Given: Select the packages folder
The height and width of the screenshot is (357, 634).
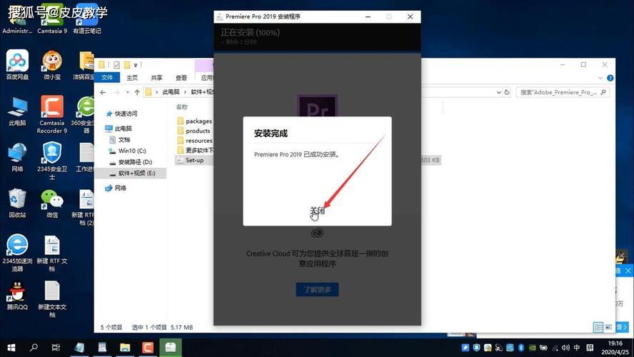Looking at the screenshot, I should point(194,121).
